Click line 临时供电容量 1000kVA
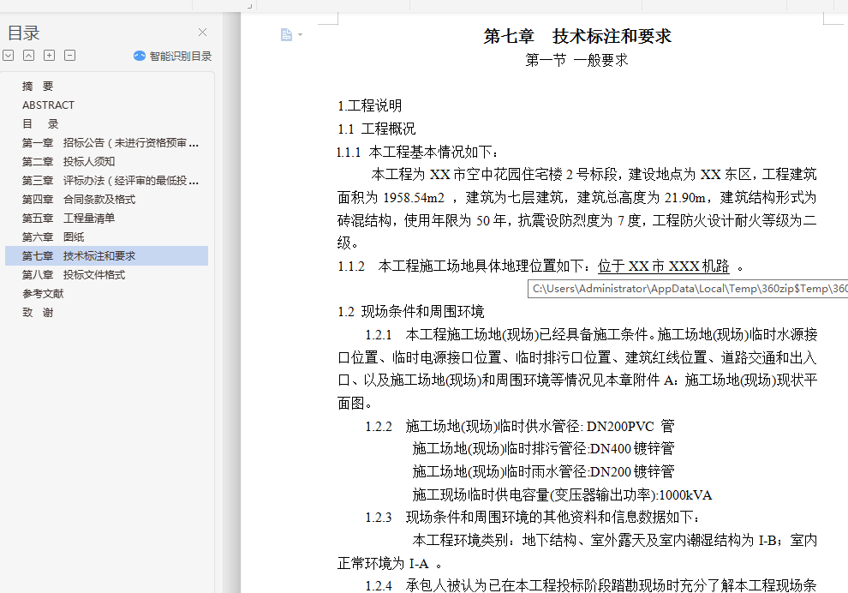This screenshot has width=848, height=593. [x=562, y=495]
